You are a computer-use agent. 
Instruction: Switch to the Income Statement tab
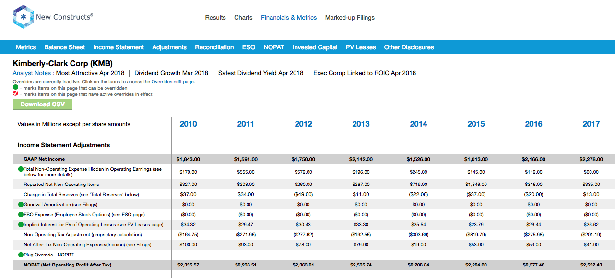(118, 47)
